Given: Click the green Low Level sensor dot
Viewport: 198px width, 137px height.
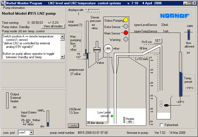Looking at the screenshot, I should [x=112, y=116].
